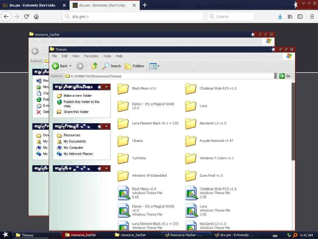This screenshot has width=318, height=239.
Task: Open Tools menu in Themes window
Action: (x=107, y=56)
